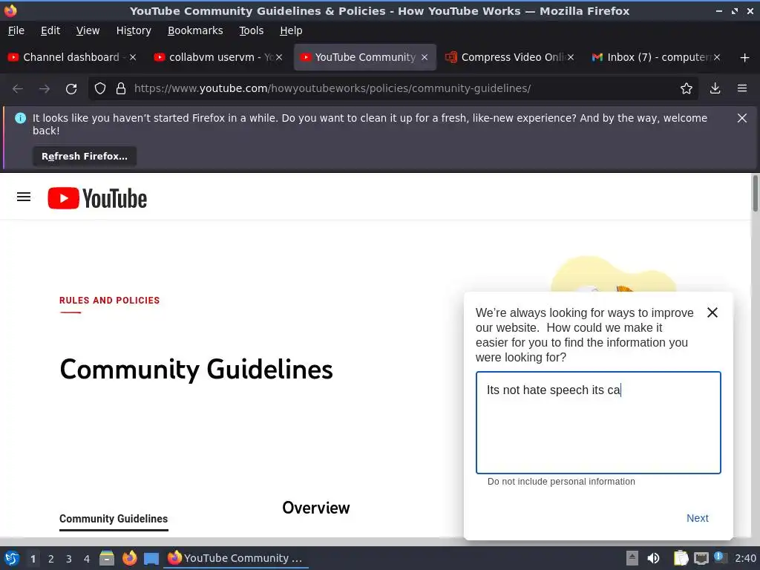The width and height of the screenshot is (760, 570).
Task: Open the network monitor tray icon
Action: (x=701, y=558)
